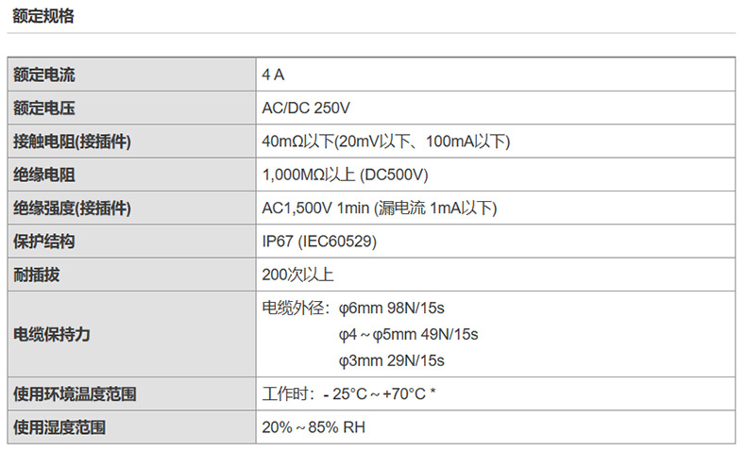Select the 接触电阻(接插件) row label
746x451 pixels.
coord(72,142)
